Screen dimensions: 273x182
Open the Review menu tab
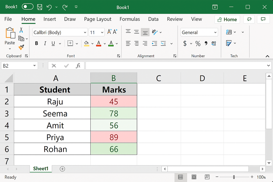(x=175, y=19)
